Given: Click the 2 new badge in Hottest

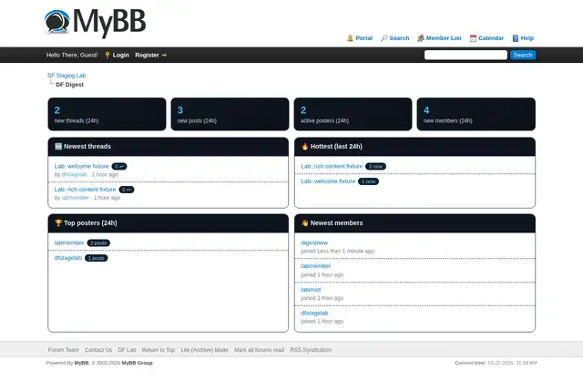Looking at the screenshot, I should (375, 167).
